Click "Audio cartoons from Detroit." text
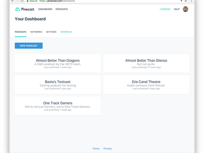Viewport: 204px width, 153px height. (x=146, y=85)
